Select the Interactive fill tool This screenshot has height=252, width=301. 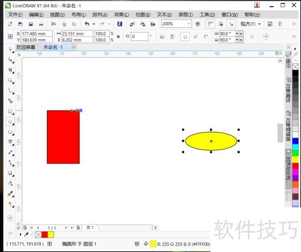(10, 204)
